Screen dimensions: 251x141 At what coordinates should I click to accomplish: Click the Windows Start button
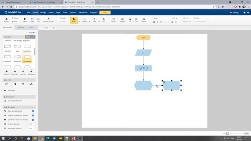click(3, 138)
